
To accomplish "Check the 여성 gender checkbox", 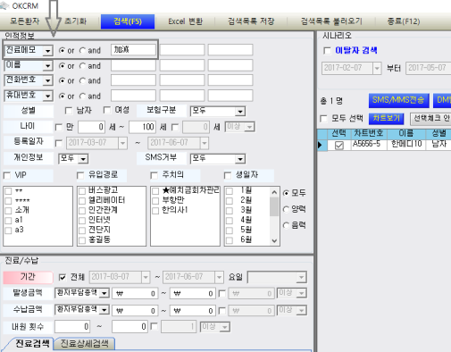I will click(107, 111).
